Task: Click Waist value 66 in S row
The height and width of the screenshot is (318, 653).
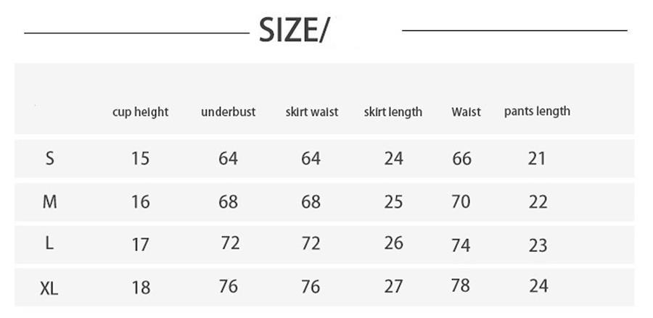Action: pos(461,159)
